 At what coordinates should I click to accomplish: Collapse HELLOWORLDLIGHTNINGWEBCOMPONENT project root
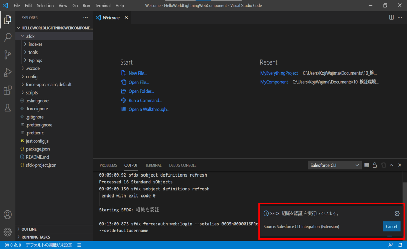point(54,28)
